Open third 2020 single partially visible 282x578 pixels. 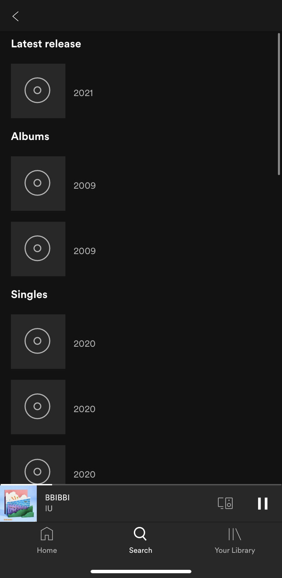38,465
